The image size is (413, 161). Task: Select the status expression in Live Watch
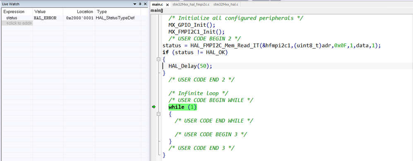coord(12,18)
